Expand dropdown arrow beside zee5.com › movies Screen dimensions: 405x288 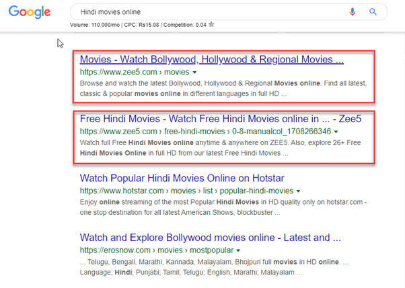coord(194,73)
